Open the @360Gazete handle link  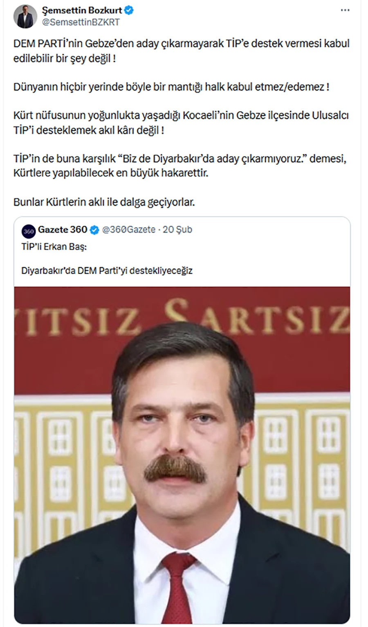tap(128, 229)
